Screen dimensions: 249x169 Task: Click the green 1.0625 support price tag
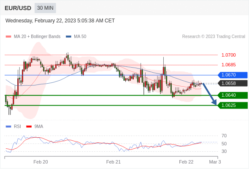click(x=233, y=105)
